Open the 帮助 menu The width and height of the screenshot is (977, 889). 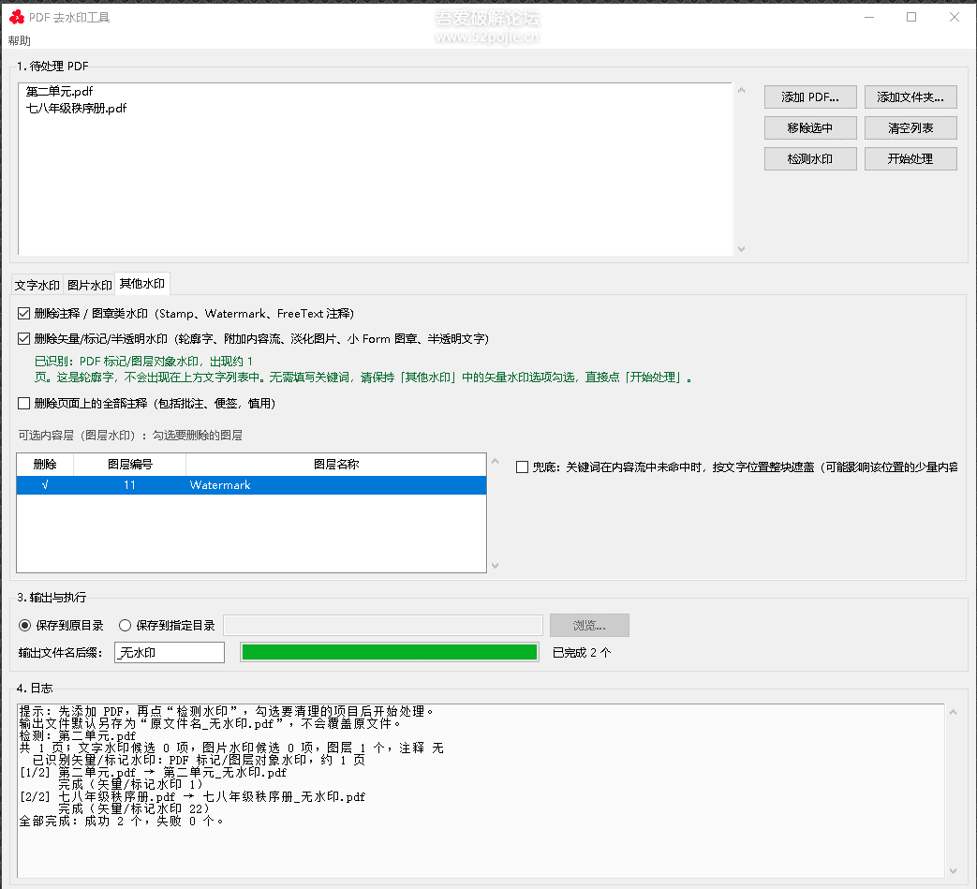coord(20,40)
